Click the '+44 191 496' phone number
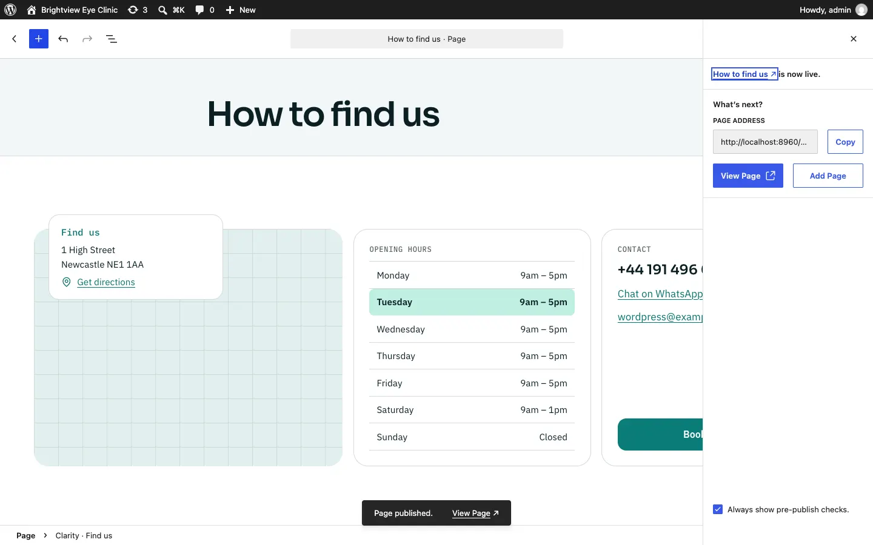873x545 pixels. [660, 269]
